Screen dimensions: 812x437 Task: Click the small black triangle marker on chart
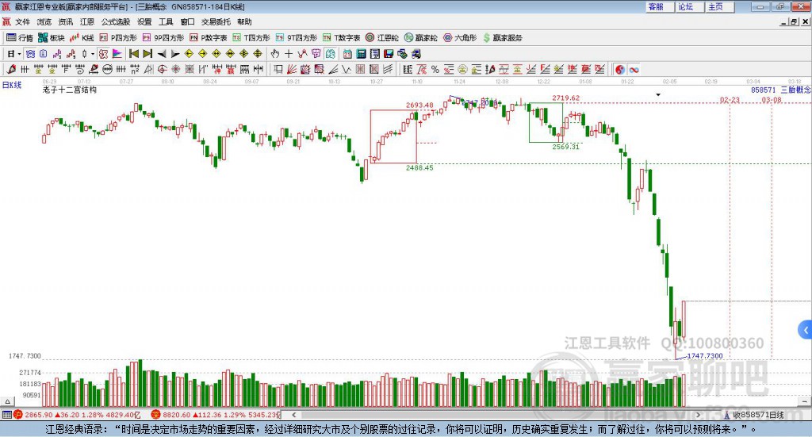click(658, 94)
